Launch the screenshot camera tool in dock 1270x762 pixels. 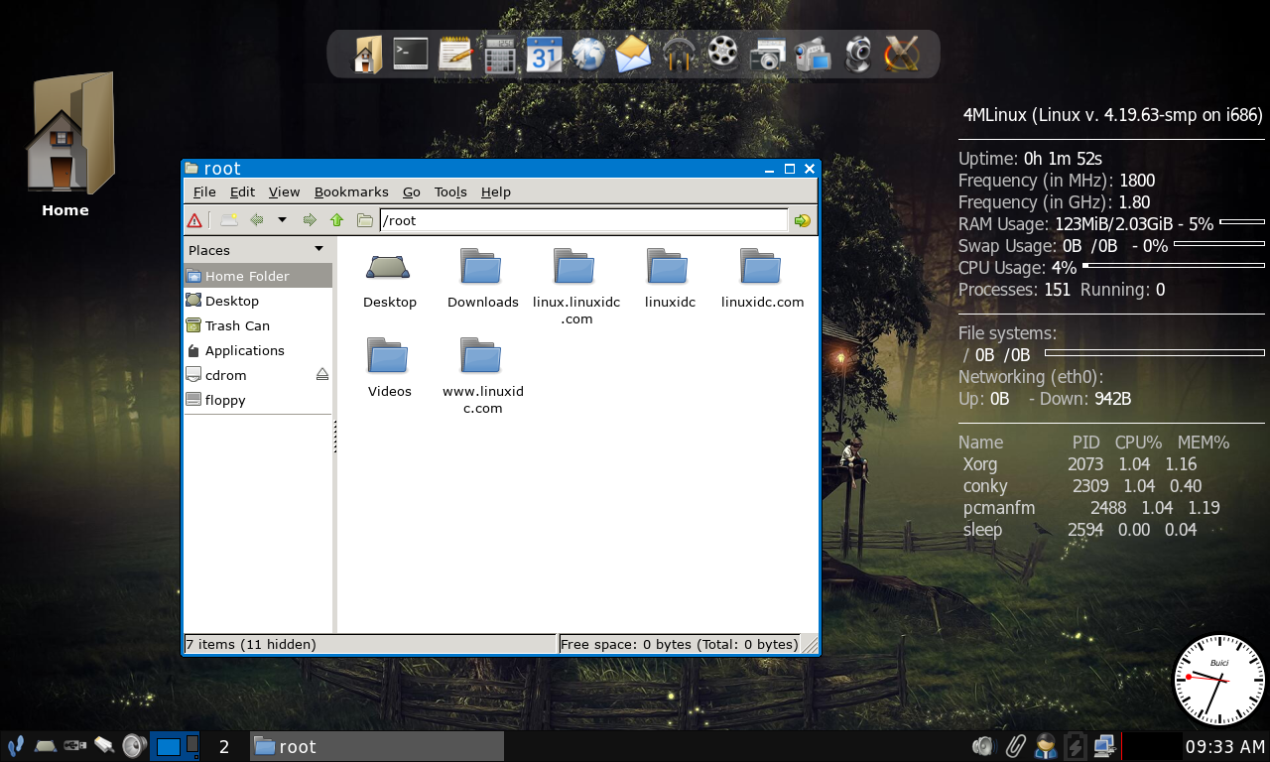pos(767,54)
